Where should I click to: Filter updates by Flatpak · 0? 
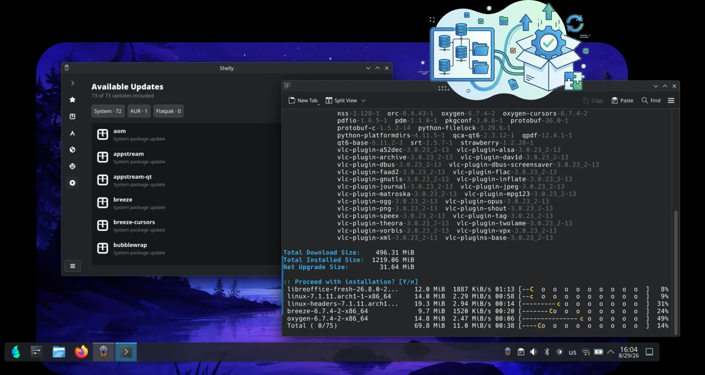tap(169, 111)
